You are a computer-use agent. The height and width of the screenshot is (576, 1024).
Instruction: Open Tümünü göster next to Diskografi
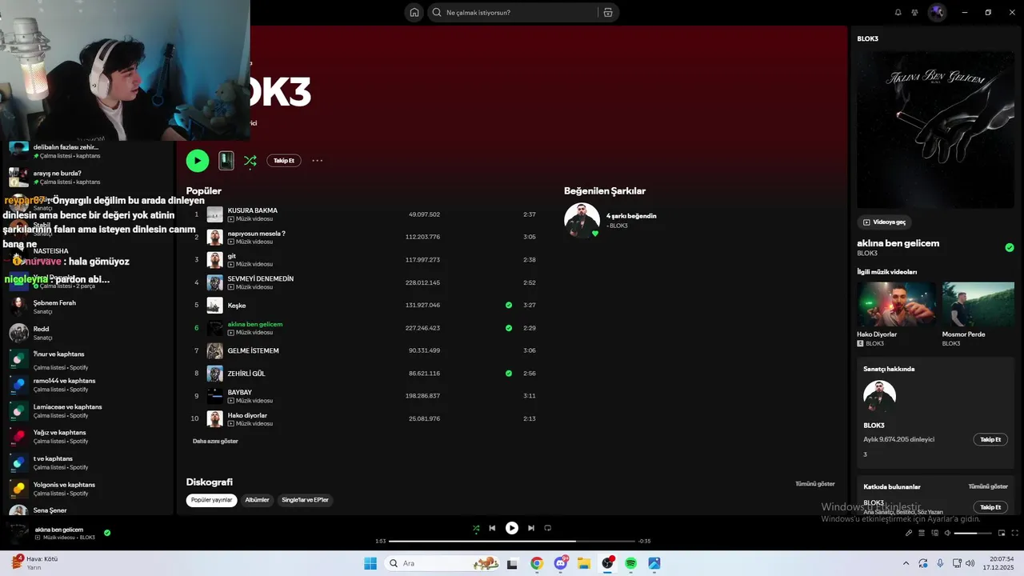click(x=814, y=484)
